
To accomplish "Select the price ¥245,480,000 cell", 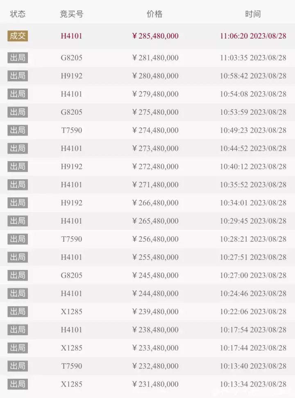I will [155, 275].
